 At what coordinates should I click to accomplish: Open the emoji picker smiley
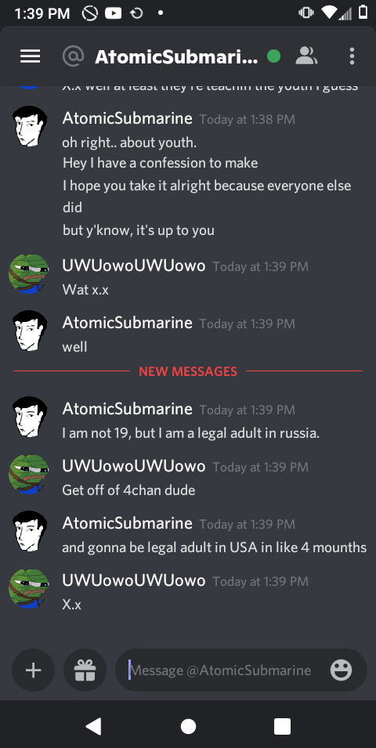[x=342, y=670]
